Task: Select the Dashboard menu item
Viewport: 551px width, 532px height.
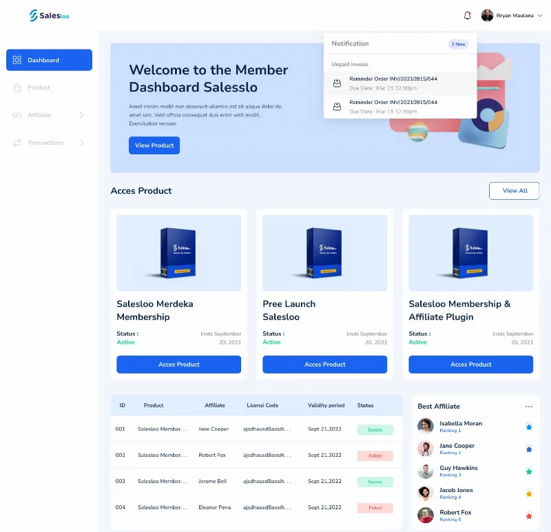Action: [x=49, y=60]
